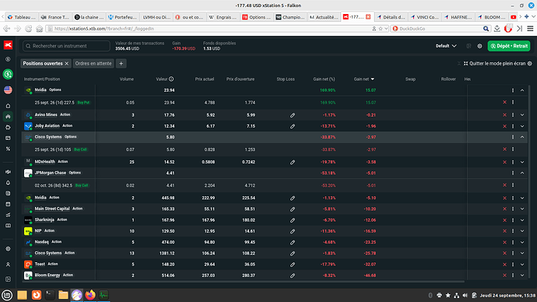
Task: Click the clock Jeudi 24 septembre
Action: 507,295
